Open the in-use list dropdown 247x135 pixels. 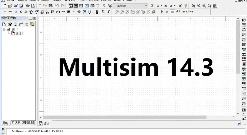coord(146,6)
